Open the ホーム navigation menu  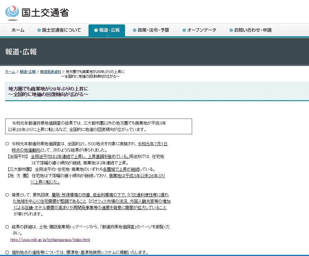[18, 30]
